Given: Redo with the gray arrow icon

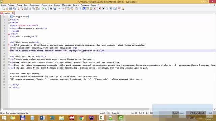Looking at the screenshot, I should click(46, 9).
